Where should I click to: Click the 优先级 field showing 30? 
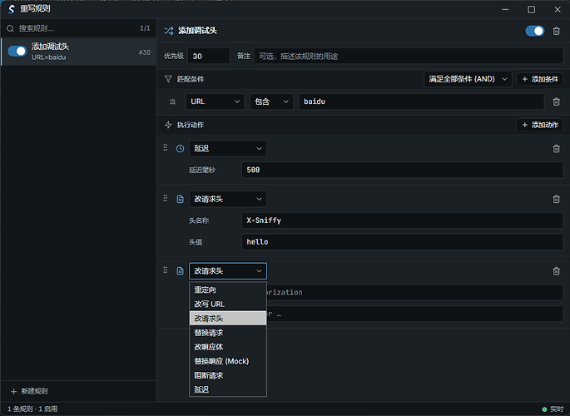pyautogui.click(x=209, y=56)
